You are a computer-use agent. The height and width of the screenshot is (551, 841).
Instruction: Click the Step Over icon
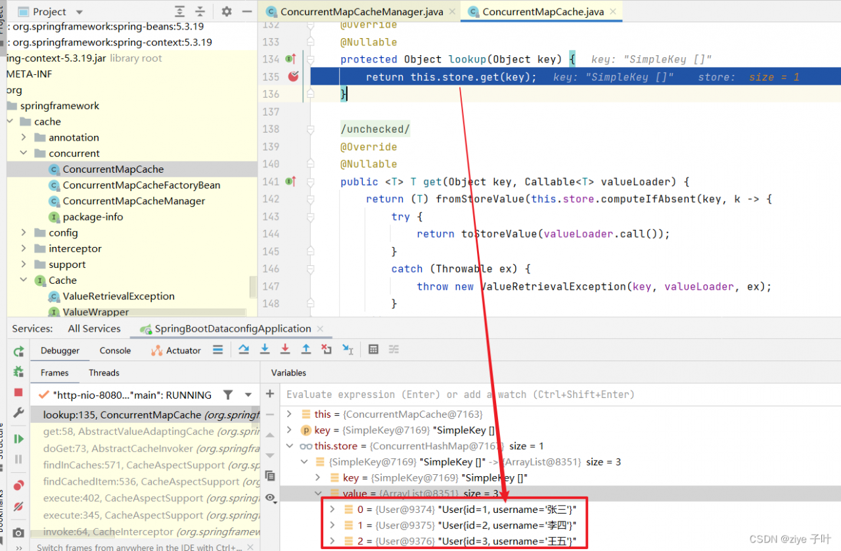pos(244,350)
